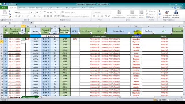This screenshot has width=185, height=104.
Task: Open Format as Table (Форматировать как таблицу)
Action: (132, 14)
